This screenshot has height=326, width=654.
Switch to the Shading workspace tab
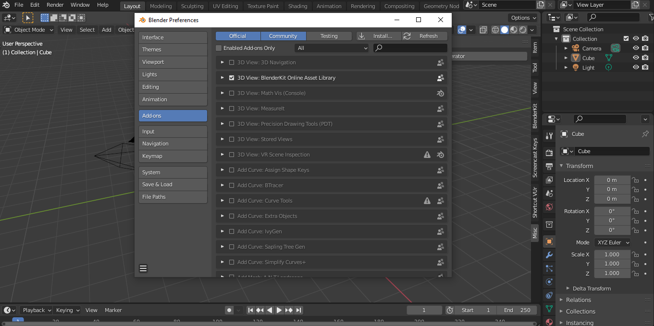297,6
